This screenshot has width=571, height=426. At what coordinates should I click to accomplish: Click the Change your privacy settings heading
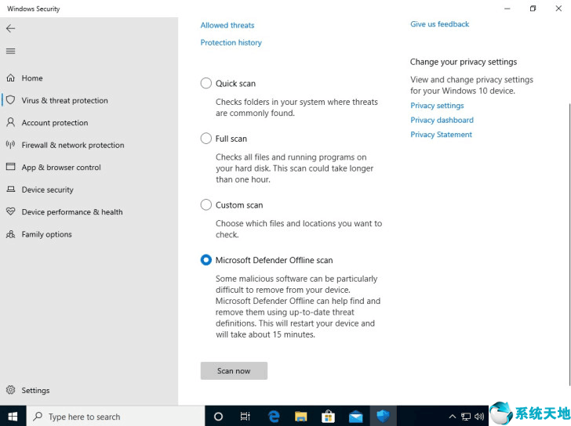point(464,62)
